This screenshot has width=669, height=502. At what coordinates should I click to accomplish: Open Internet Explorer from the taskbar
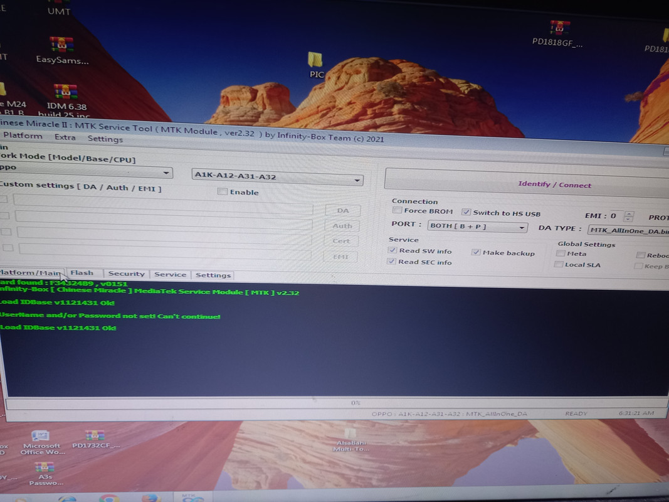67,499
